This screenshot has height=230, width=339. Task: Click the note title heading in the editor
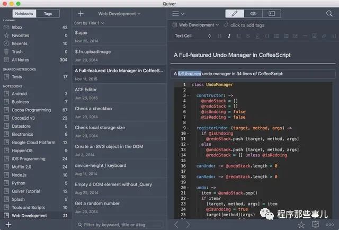point(232,55)
